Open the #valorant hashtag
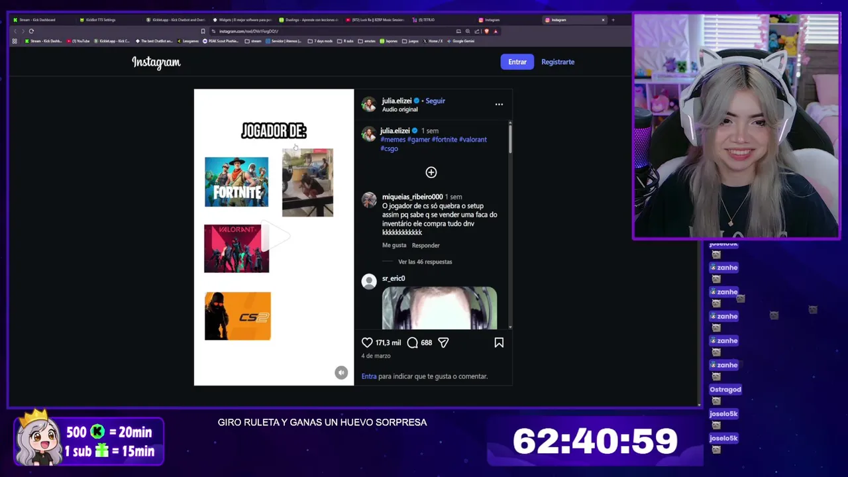This screenshot has height=477, width=848. [x=473, y=140]
